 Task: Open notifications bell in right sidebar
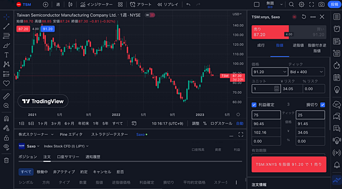pyautogui.click(x=337, y=165)
